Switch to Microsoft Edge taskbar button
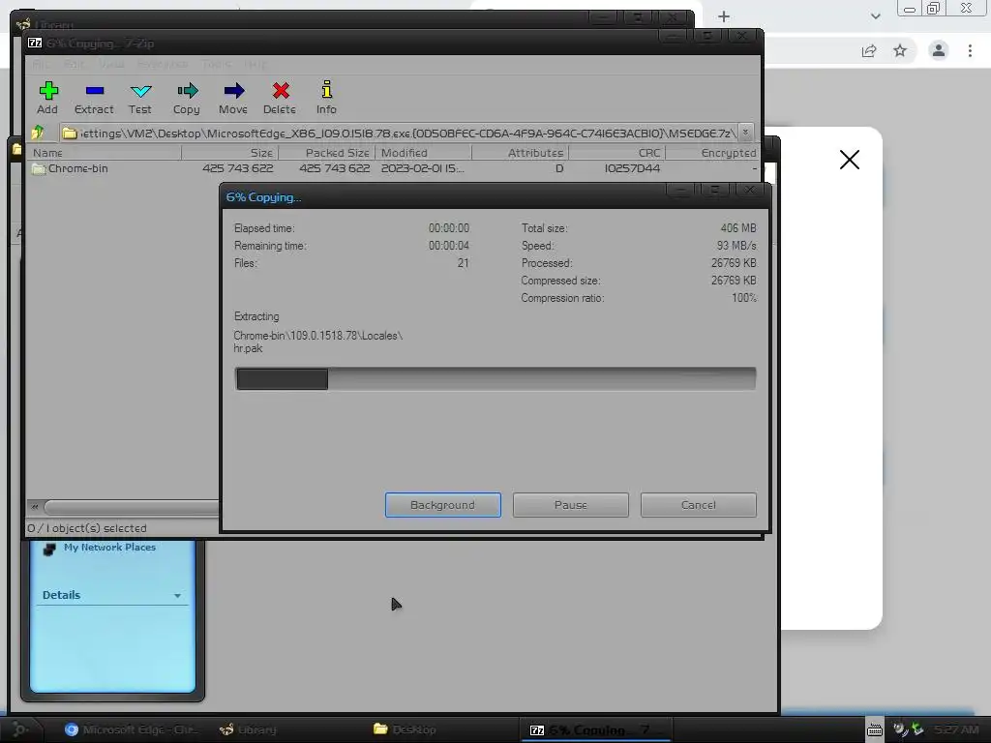The image size is (991, 743). click(132, 729)
